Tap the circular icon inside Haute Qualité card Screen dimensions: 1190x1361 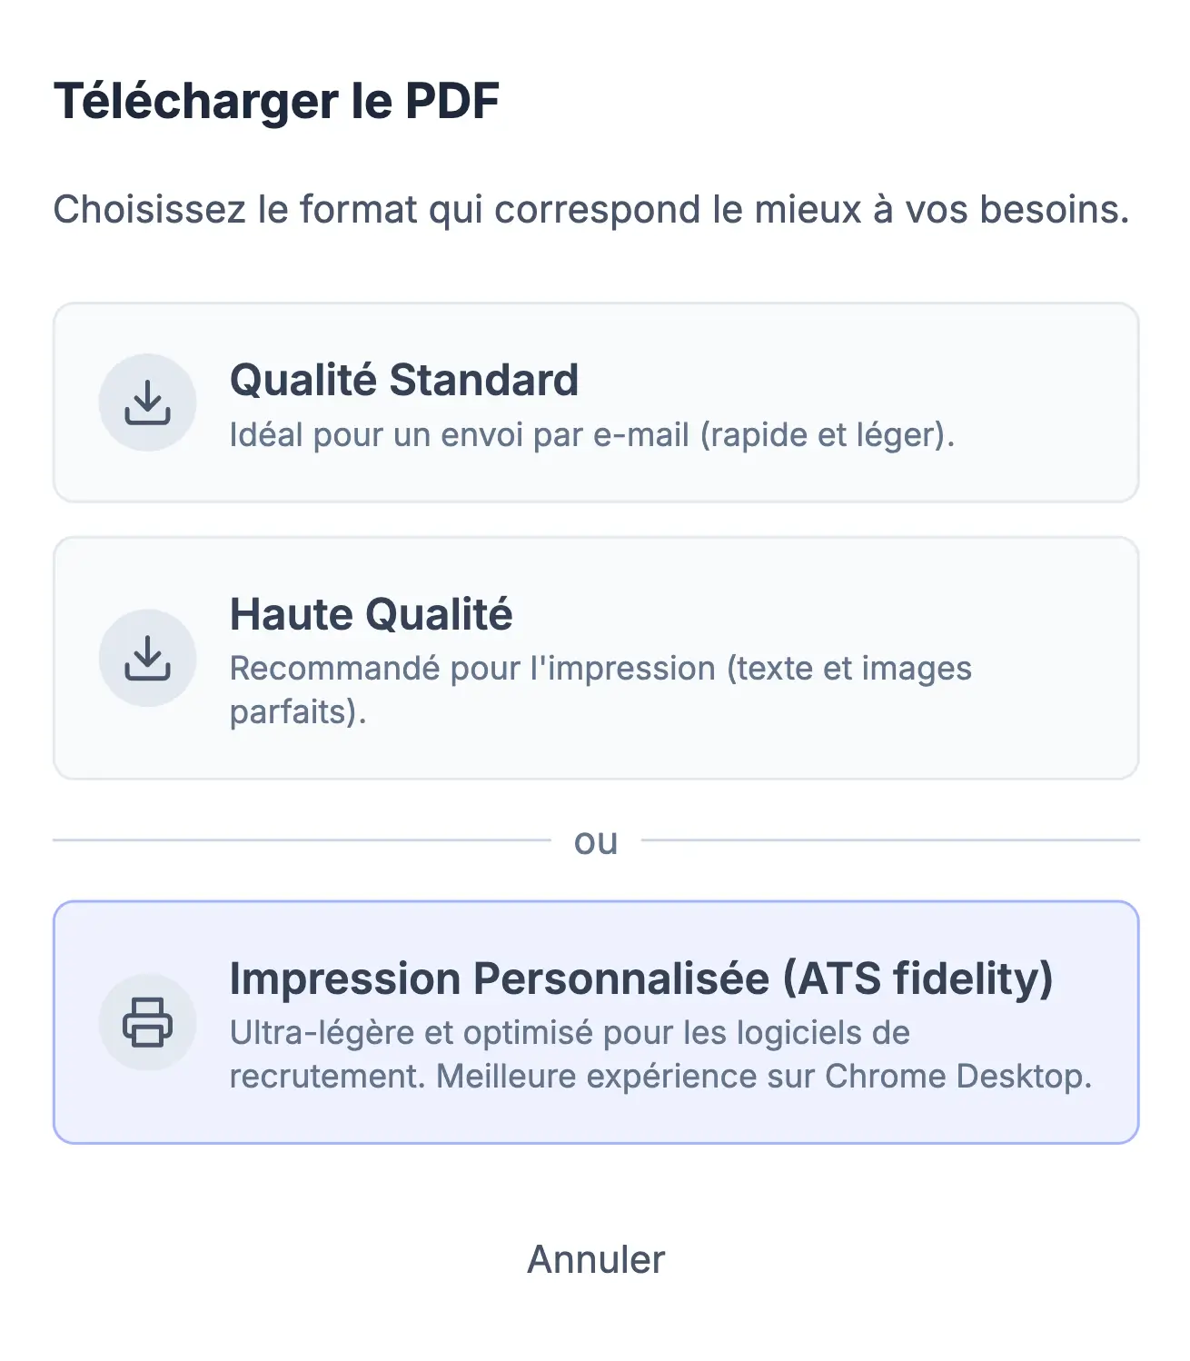coord(147,658)
